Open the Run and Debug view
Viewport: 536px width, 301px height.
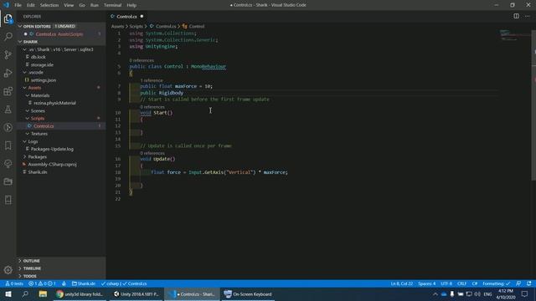click(x=8, y=73)
